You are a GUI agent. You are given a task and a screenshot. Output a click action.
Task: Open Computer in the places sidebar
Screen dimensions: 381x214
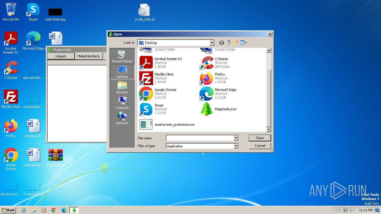[122, 103]
